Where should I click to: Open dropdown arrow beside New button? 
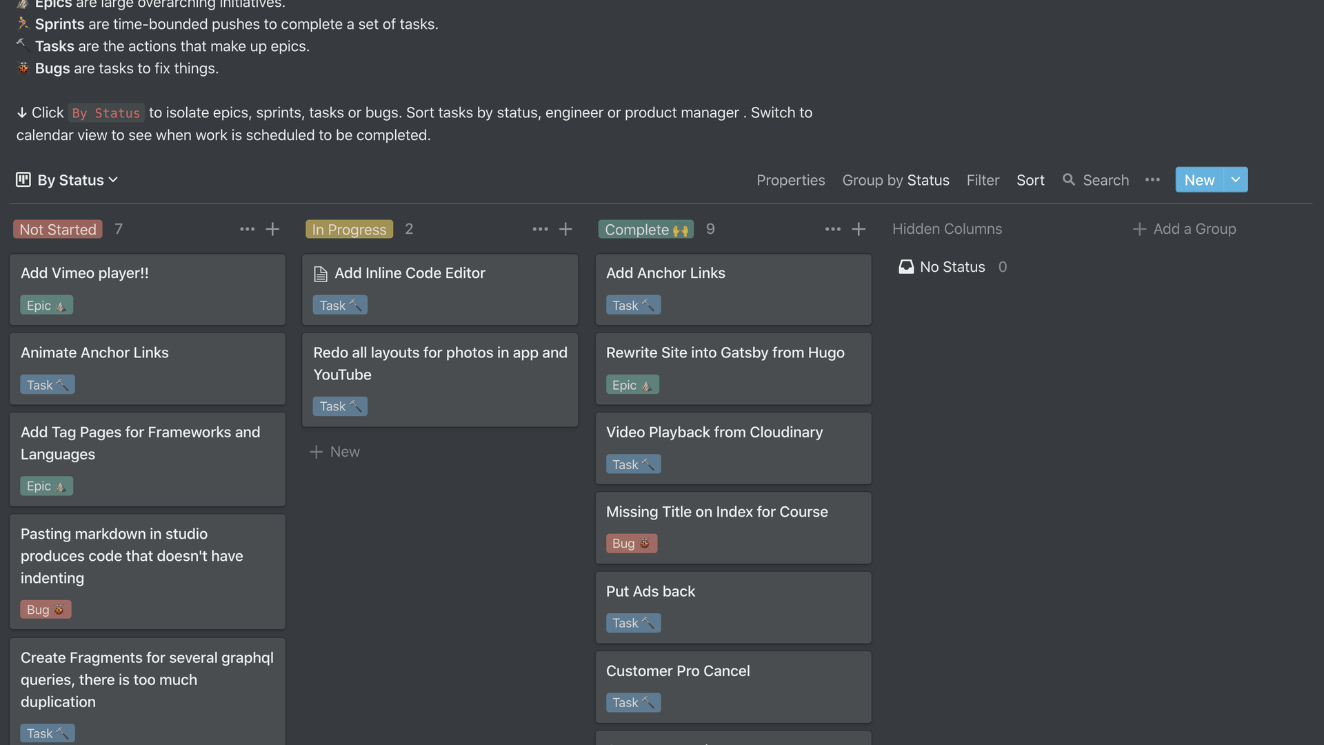[1235, 180]
